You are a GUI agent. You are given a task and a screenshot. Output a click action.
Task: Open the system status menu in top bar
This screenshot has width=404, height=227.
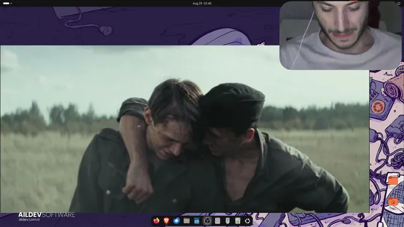pos(399,3)
